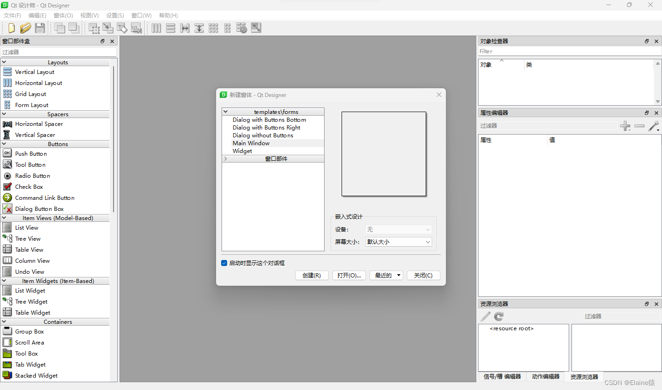Click widget box 过滤器 filter field
Screen dimensions: 662x390
[x=59, y=52]
